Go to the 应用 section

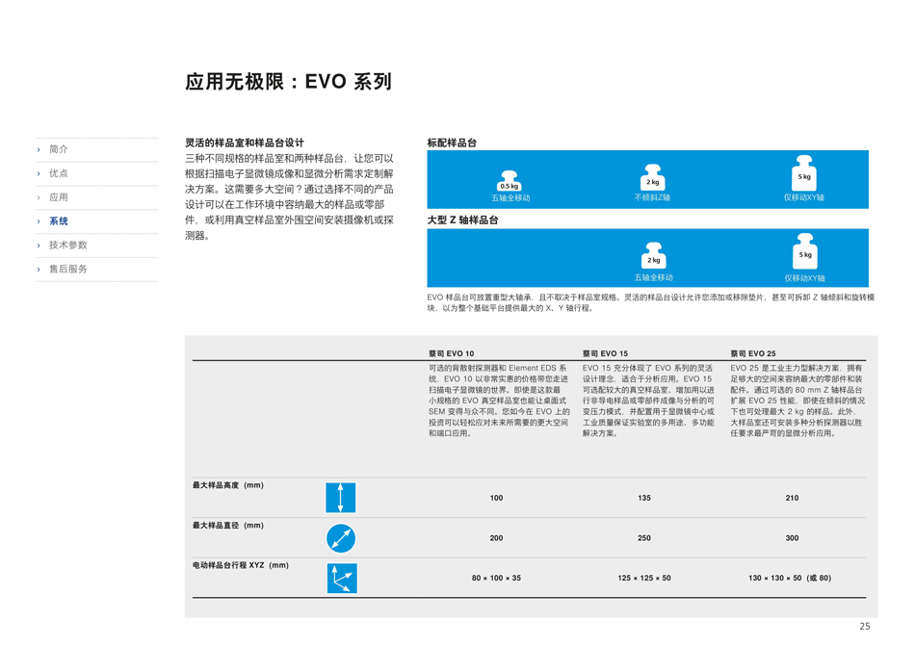(59, 197)
